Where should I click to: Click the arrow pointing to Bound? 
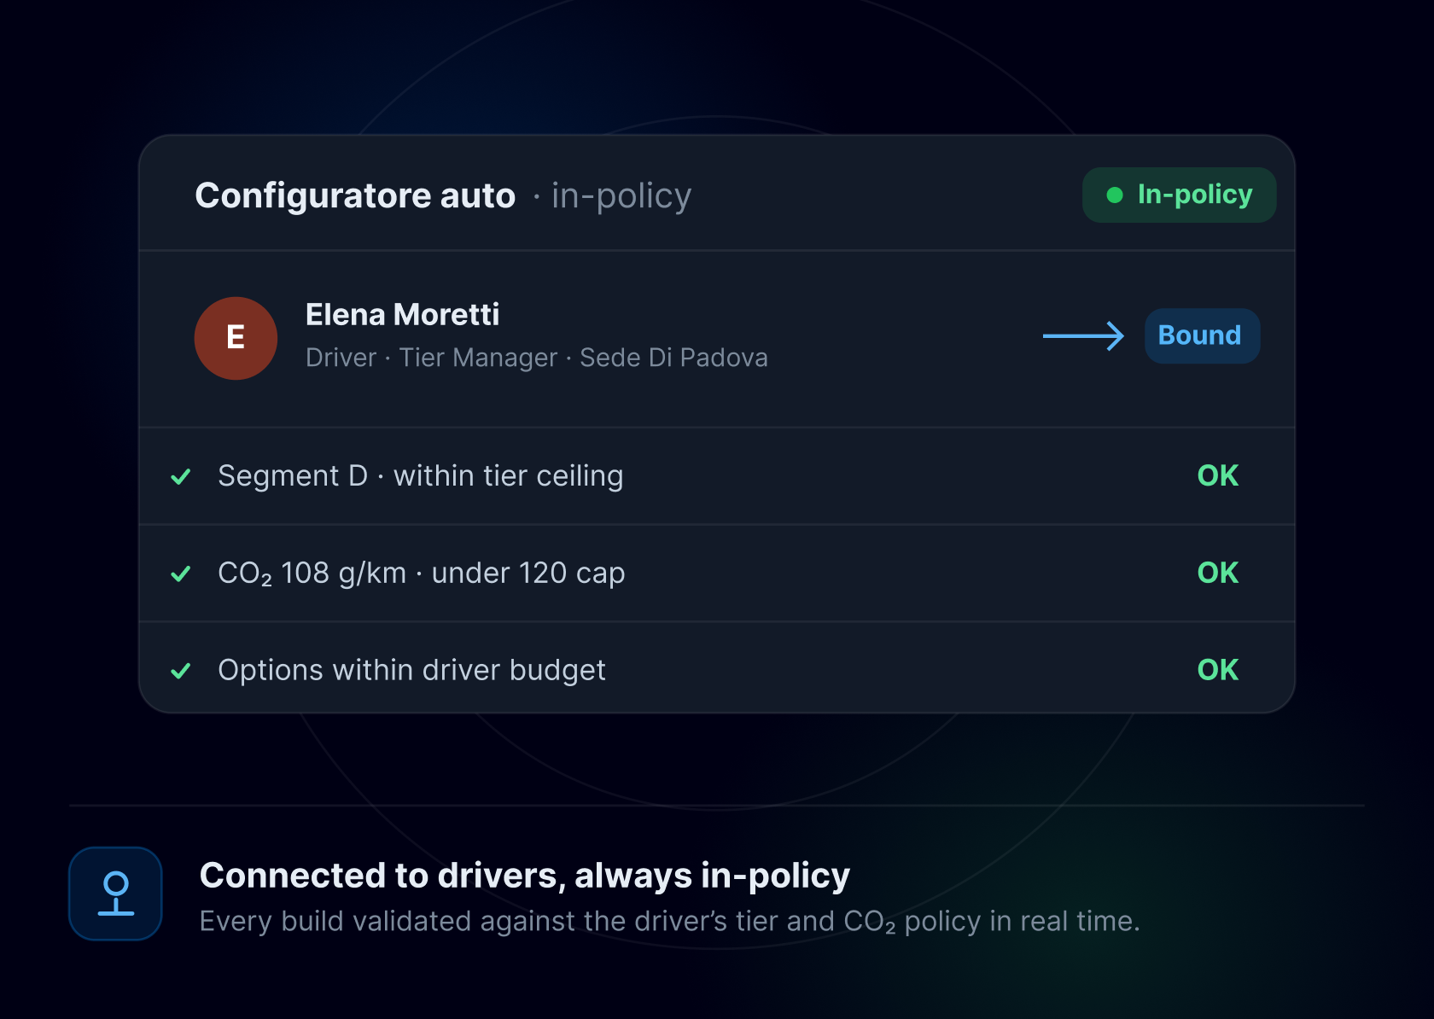(x=1083, y=336)
